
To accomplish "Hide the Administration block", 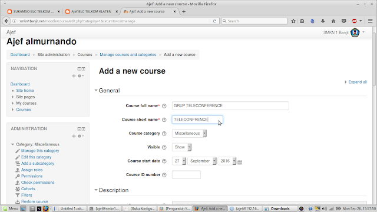I will 79,129.
